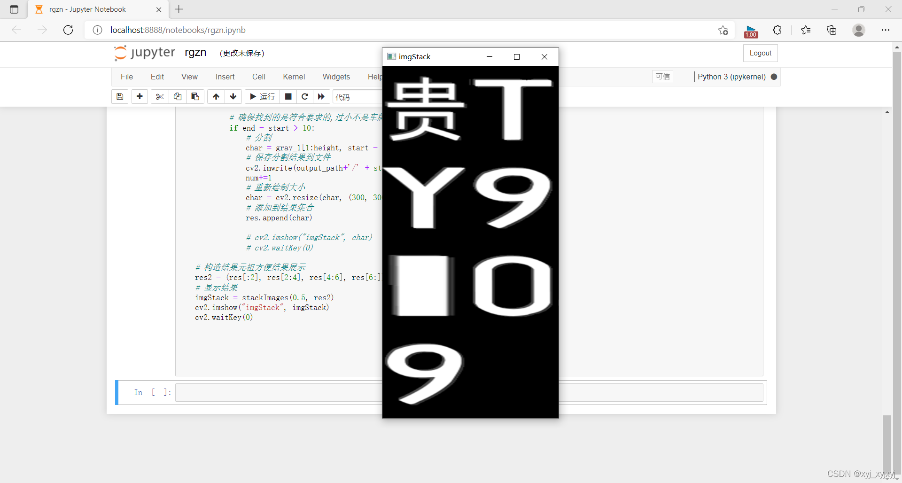
Task: Cut selected cells with the scissors icon
Action: 160,97
